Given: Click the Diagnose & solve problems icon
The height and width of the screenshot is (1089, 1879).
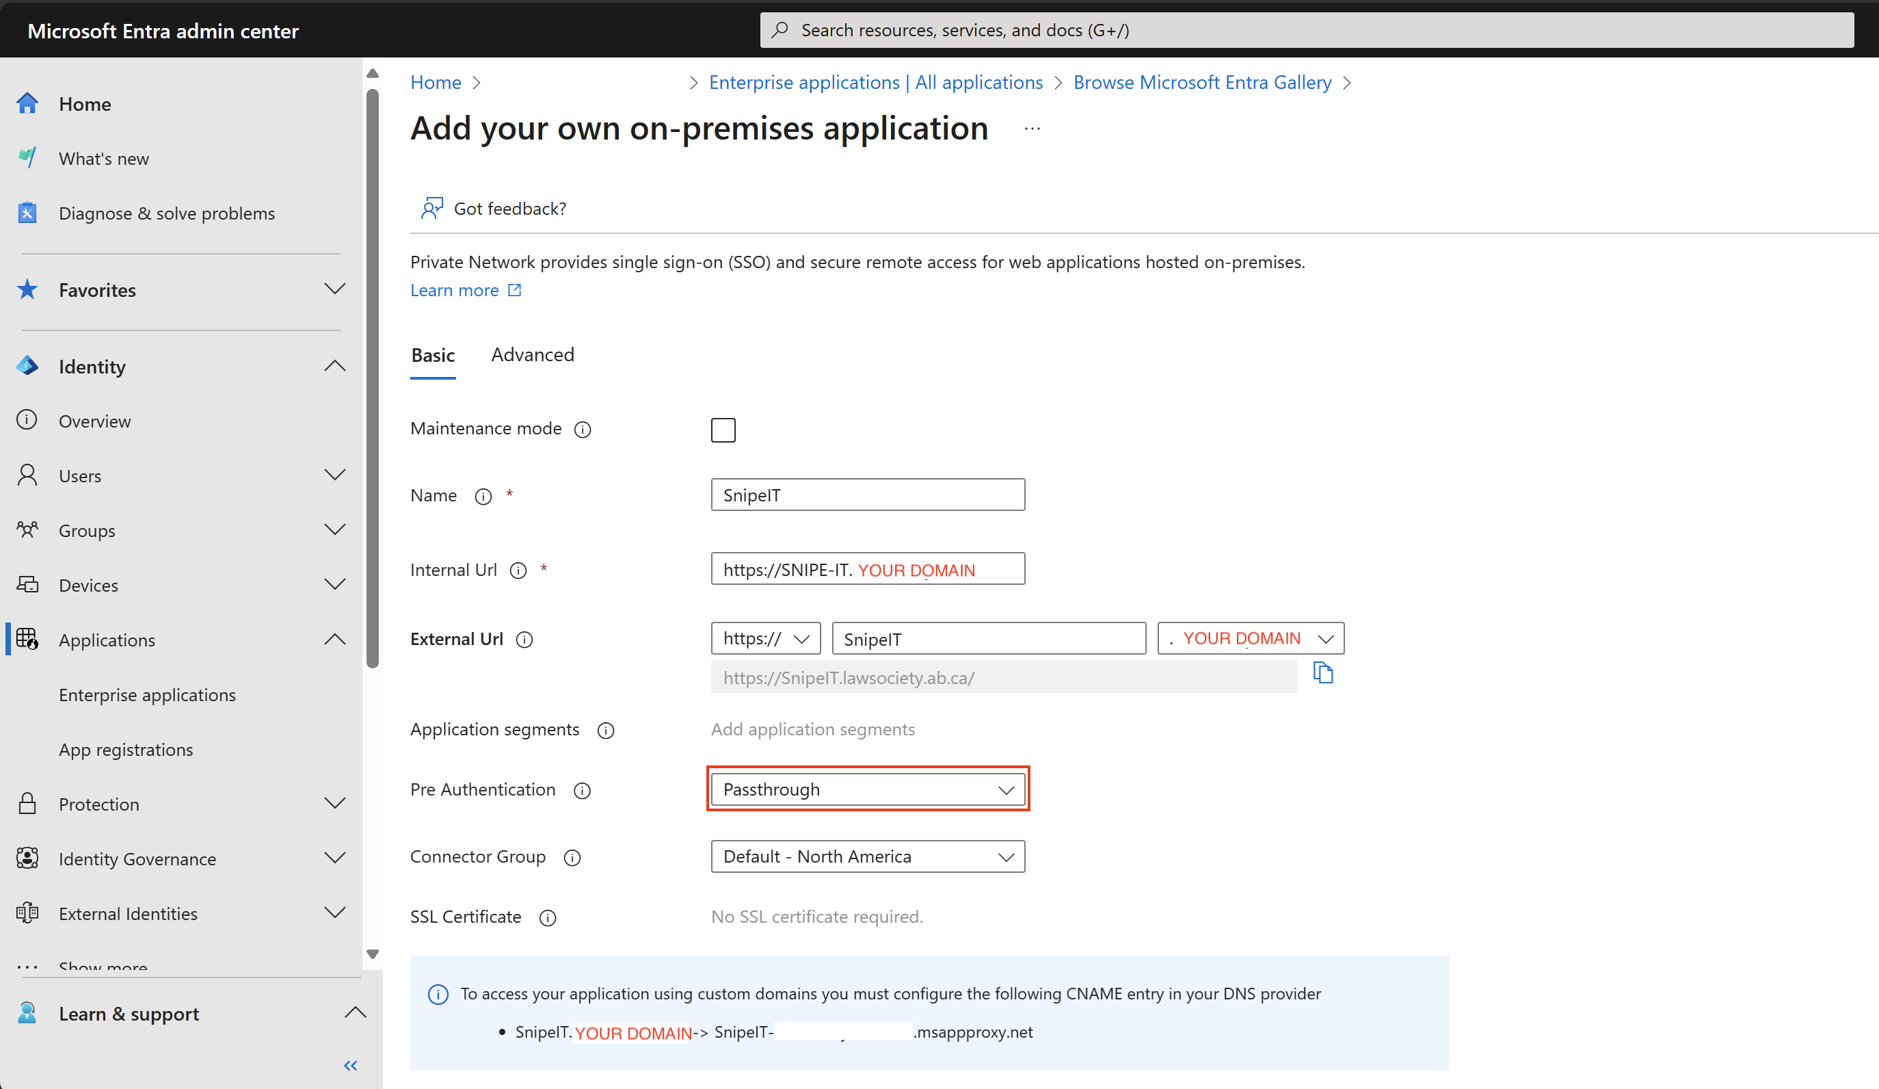Looking at the screenshot, I should (x=27, y=213).
